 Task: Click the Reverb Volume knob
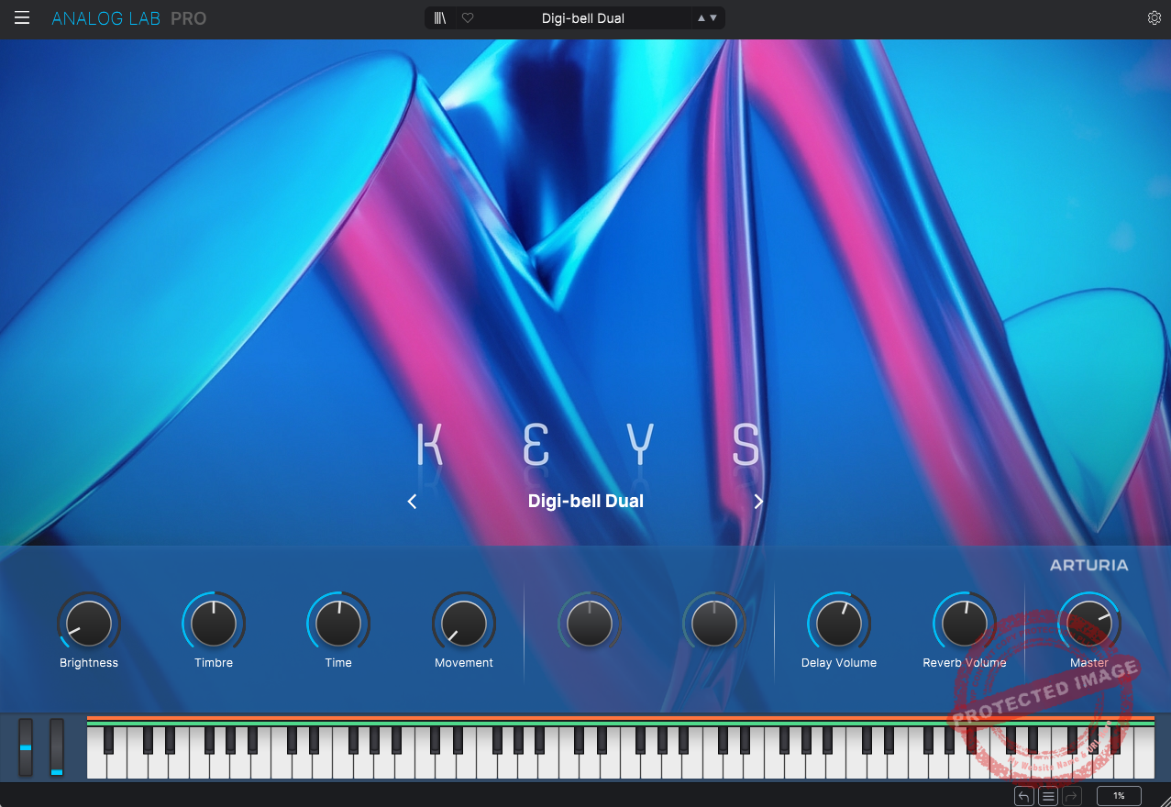pyautogui.click(x=964, y=624)
